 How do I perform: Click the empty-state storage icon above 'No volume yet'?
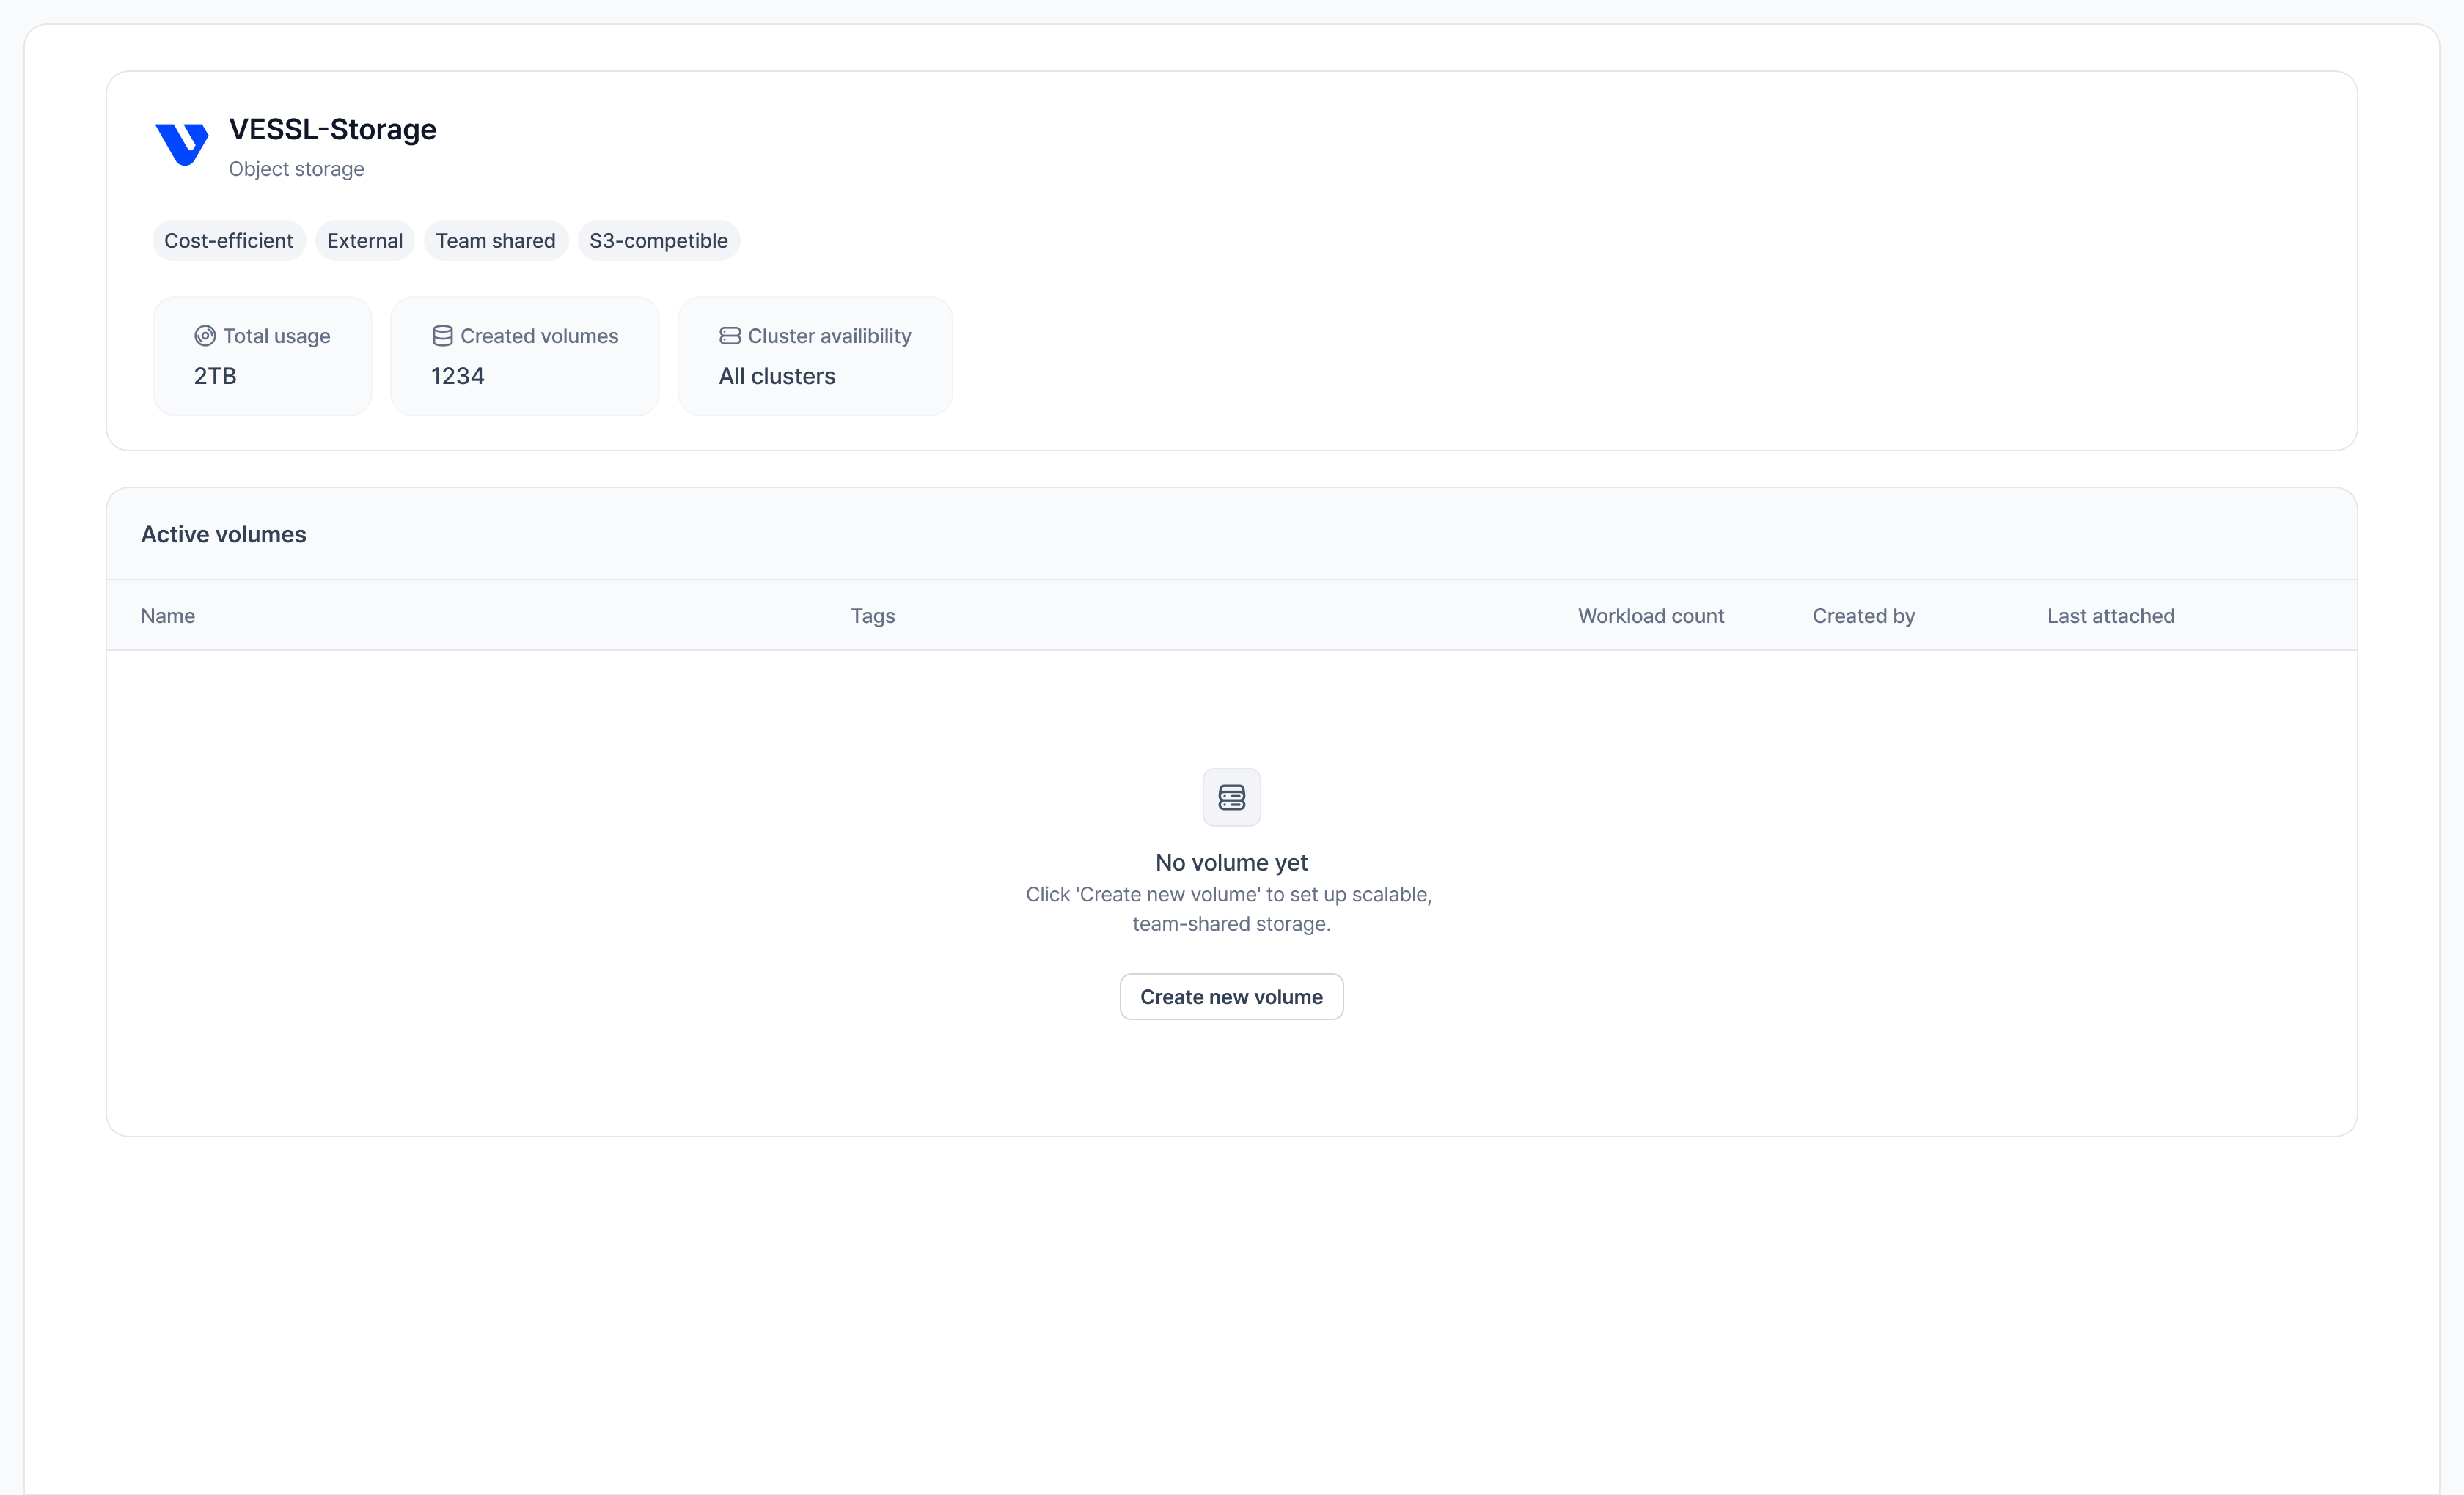[1232, 797]
